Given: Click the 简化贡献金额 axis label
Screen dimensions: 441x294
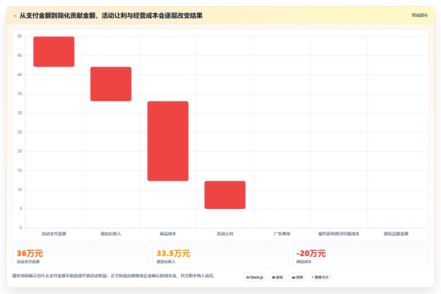Looking at the screenshot, I should (396, 234).
